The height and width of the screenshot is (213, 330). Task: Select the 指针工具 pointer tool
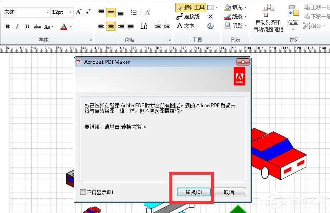click(191, 8)
